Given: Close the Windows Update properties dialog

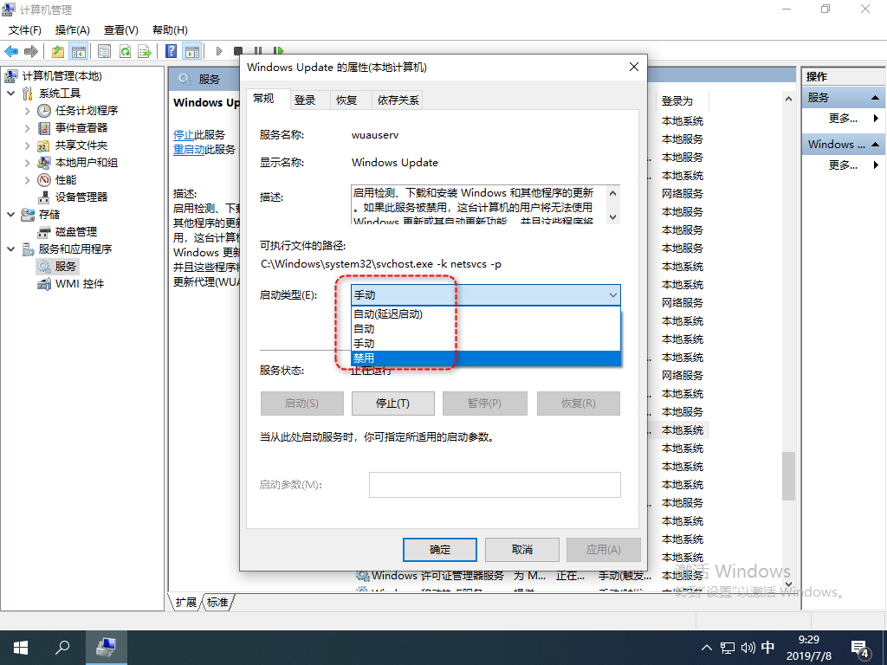Looking at the screenshot, I should tap(634, 67).
